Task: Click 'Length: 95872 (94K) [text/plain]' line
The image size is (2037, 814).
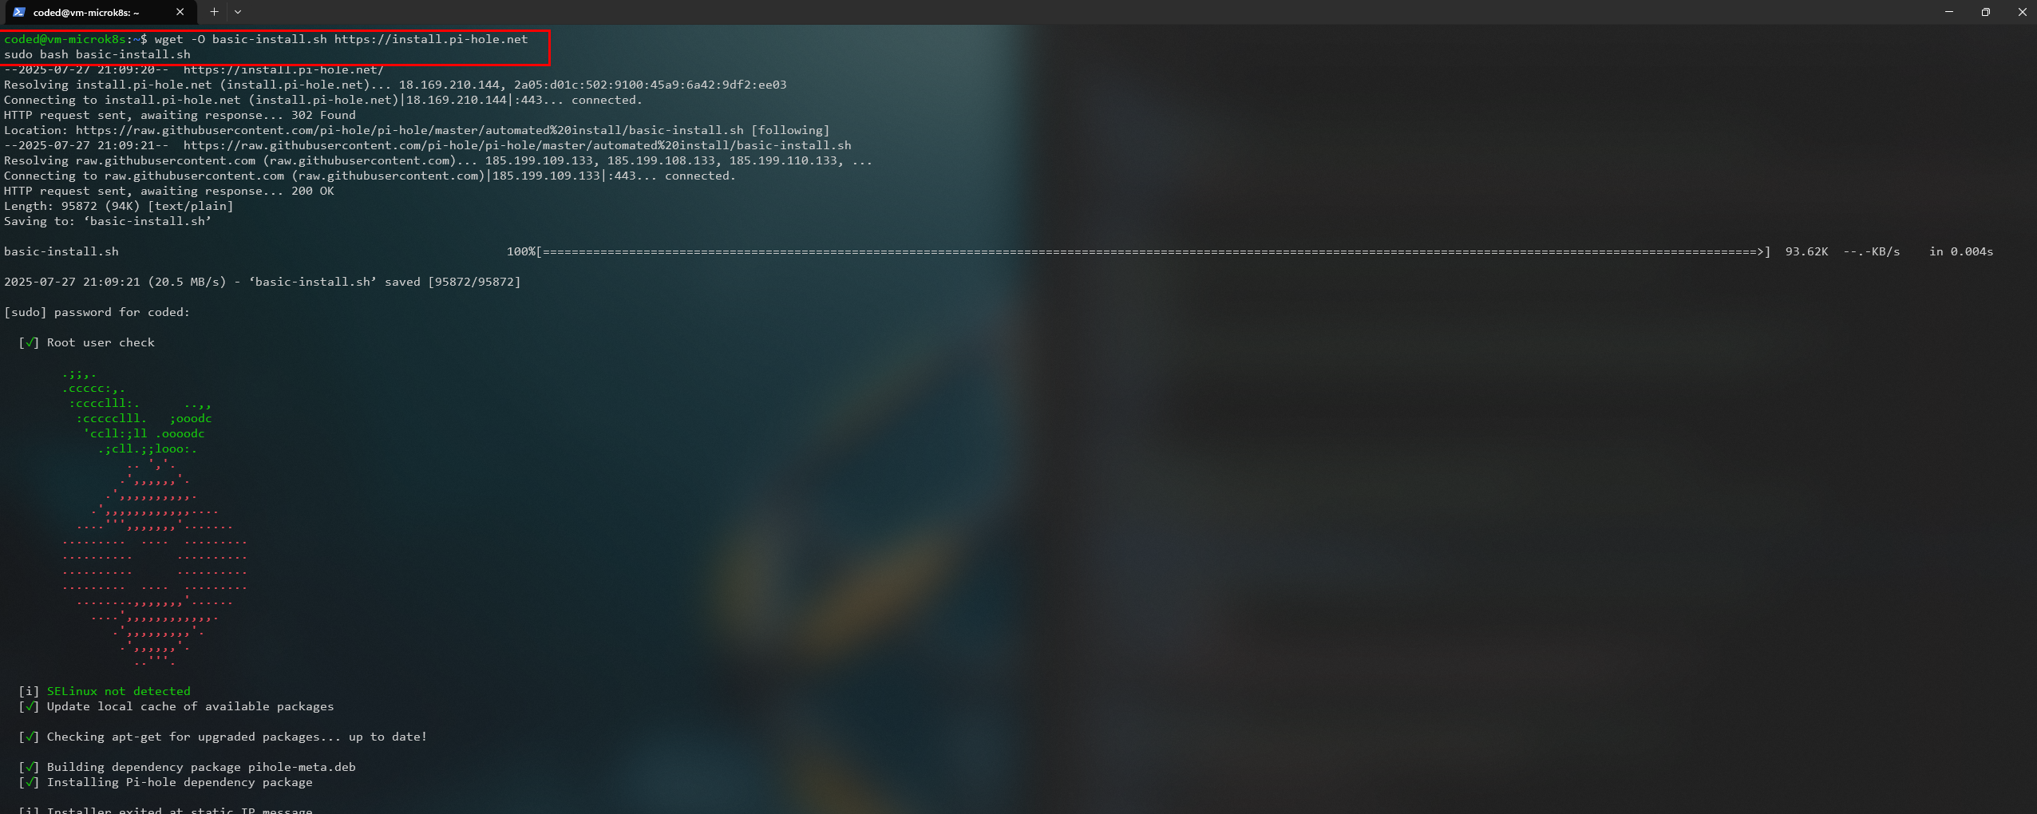Action: coord(119,206)
